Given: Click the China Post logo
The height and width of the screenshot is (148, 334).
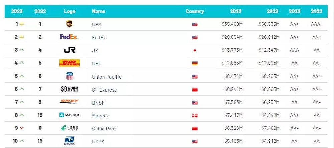Looking at the screenshot, I should (69, 128).
